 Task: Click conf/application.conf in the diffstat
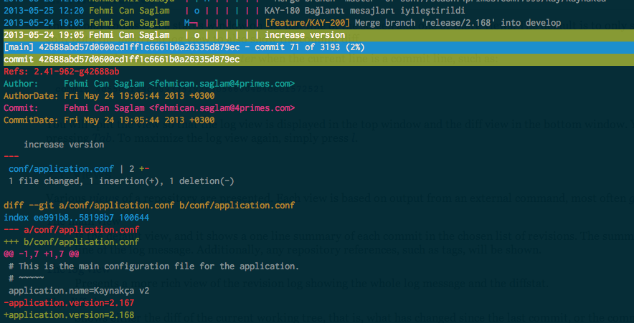pos(67,169)
